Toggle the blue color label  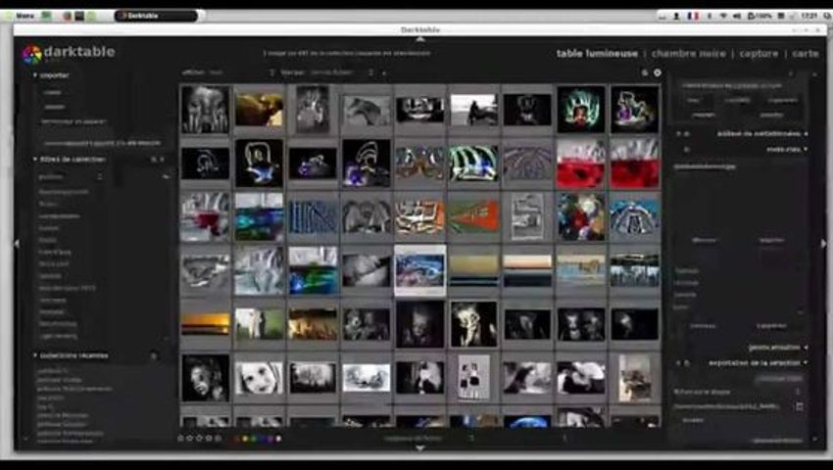coord(262,439)
